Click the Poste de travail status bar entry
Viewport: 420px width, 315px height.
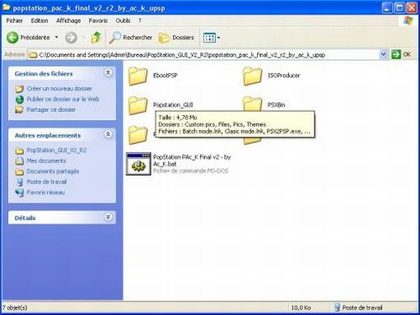358,308
